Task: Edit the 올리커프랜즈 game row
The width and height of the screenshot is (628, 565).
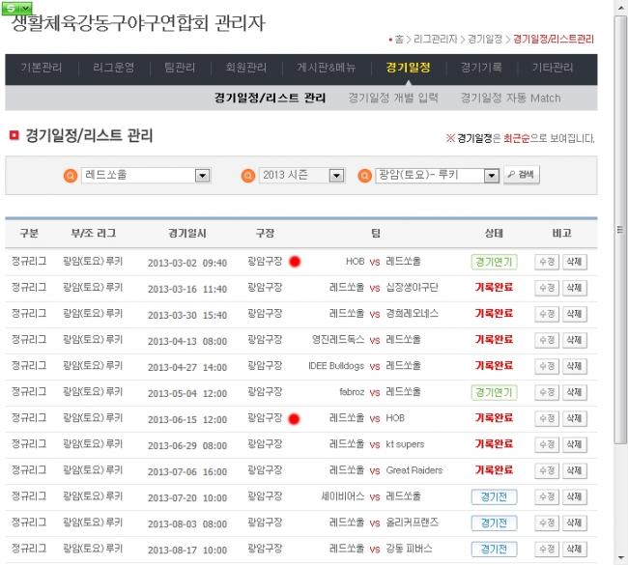Action: click(547, 523)
